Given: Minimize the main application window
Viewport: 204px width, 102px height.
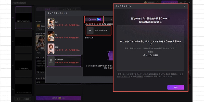Looking at the screenshot, I should click(181, 3).
